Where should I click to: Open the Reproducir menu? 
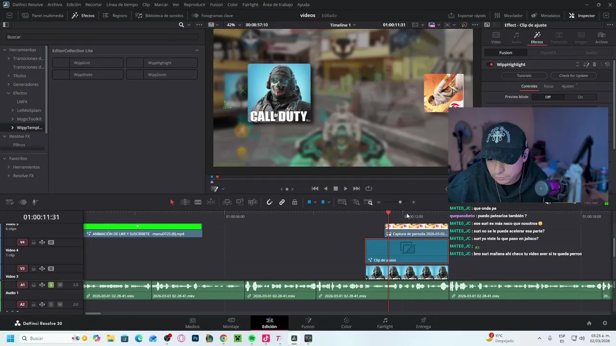[194, 4]
